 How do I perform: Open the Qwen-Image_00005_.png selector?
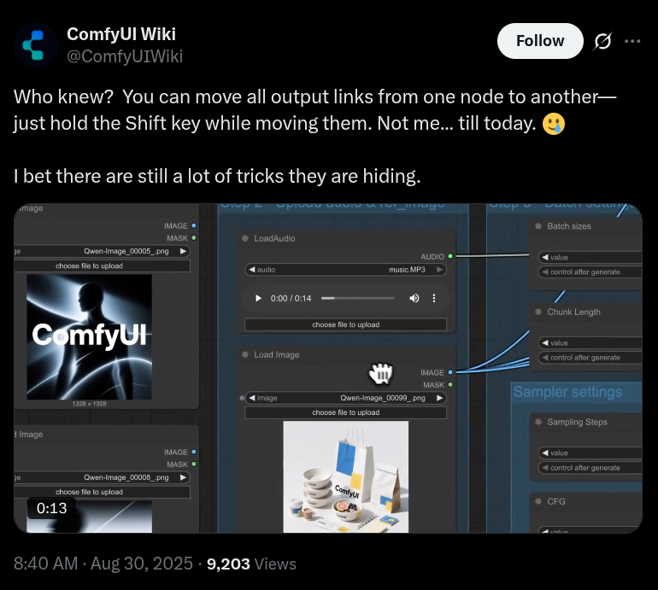(x=102, y=251)
